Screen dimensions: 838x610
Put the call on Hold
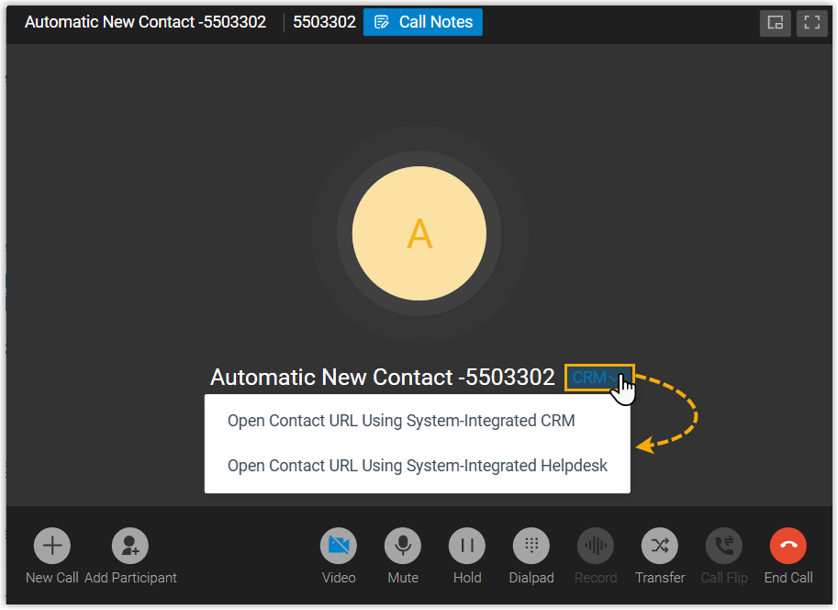(x=467, y=546)
